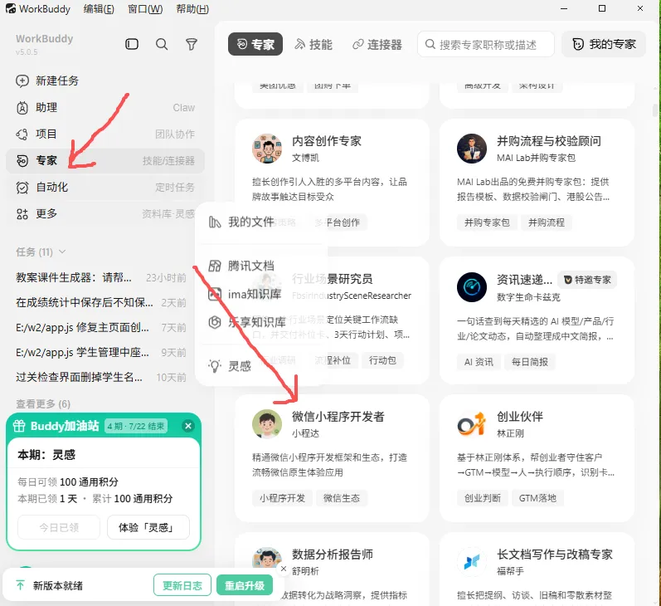Click 重启升级 button

click(x=245, y=586)
